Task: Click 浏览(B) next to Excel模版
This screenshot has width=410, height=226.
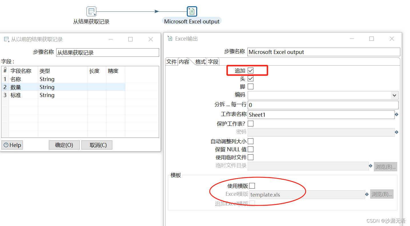Action: click(382, 194)
